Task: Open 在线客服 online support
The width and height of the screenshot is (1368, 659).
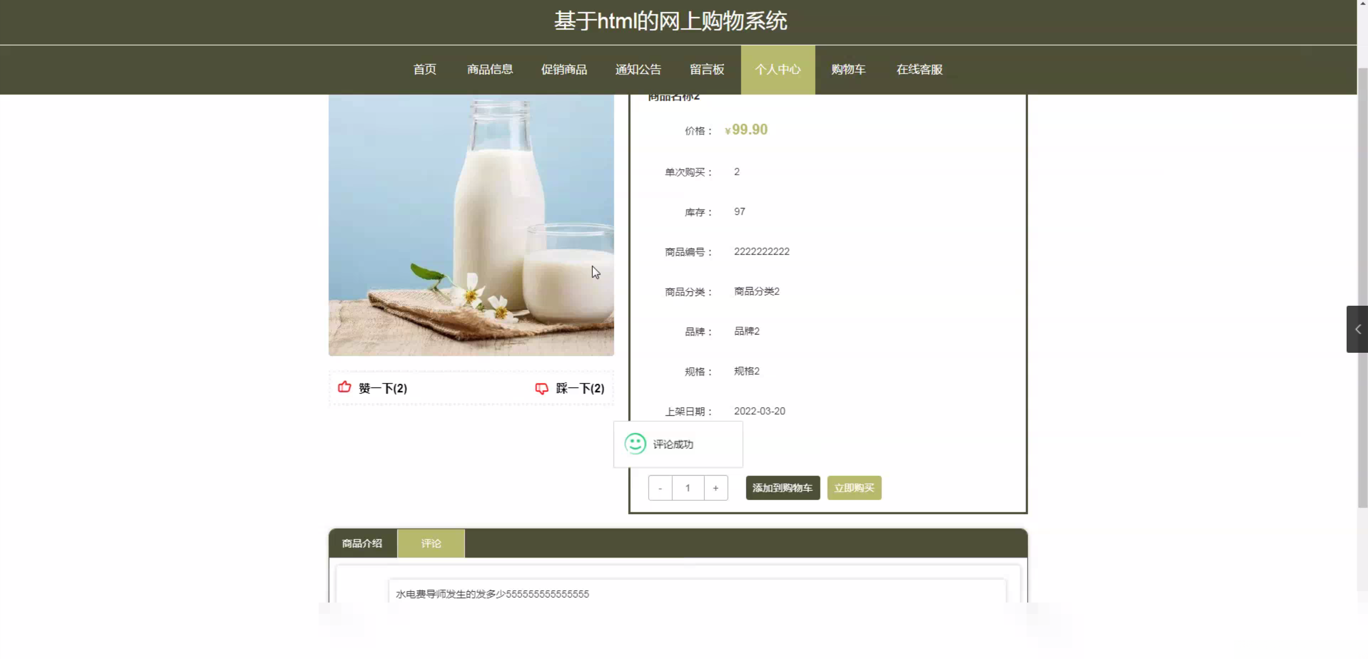Action: [919, 69]
